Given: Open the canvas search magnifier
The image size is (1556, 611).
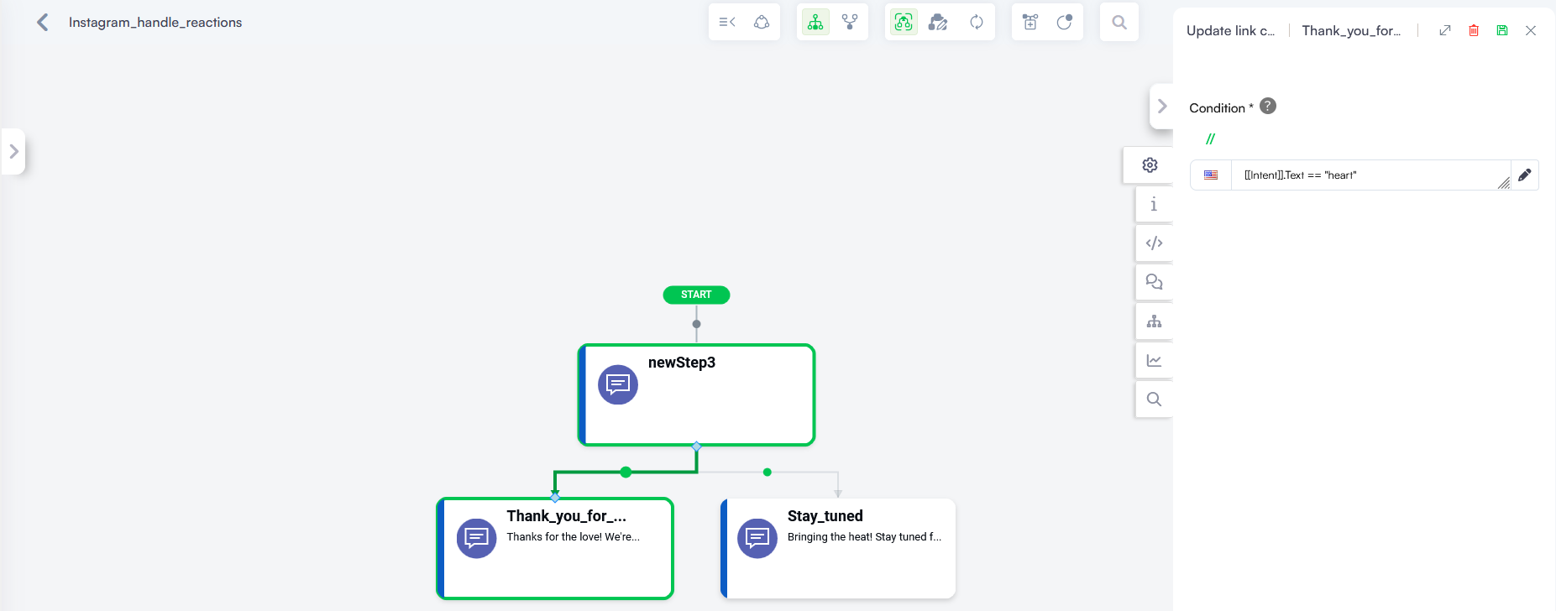Looking at the screenshot, I should click(1119, 23).
